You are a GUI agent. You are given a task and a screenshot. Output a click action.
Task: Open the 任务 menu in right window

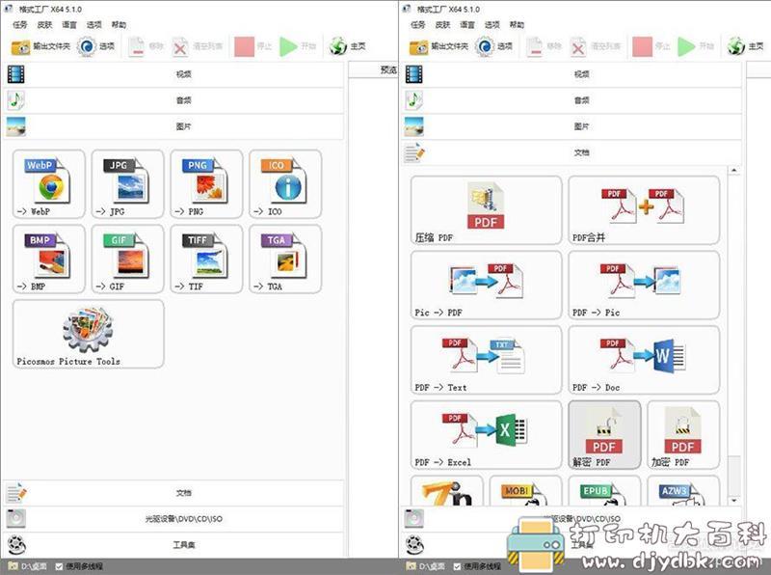tap(418, 25)
